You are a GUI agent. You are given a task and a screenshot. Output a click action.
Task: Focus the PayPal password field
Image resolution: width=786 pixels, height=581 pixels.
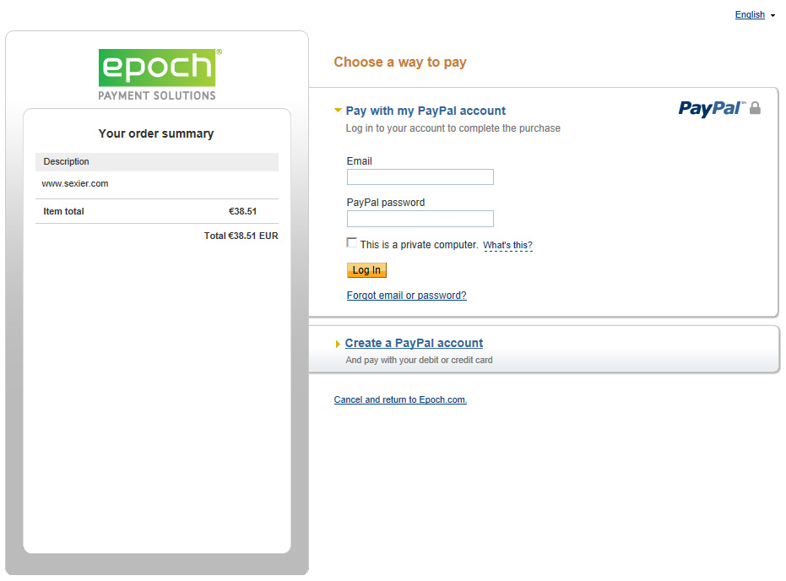[x=420, y=219]
